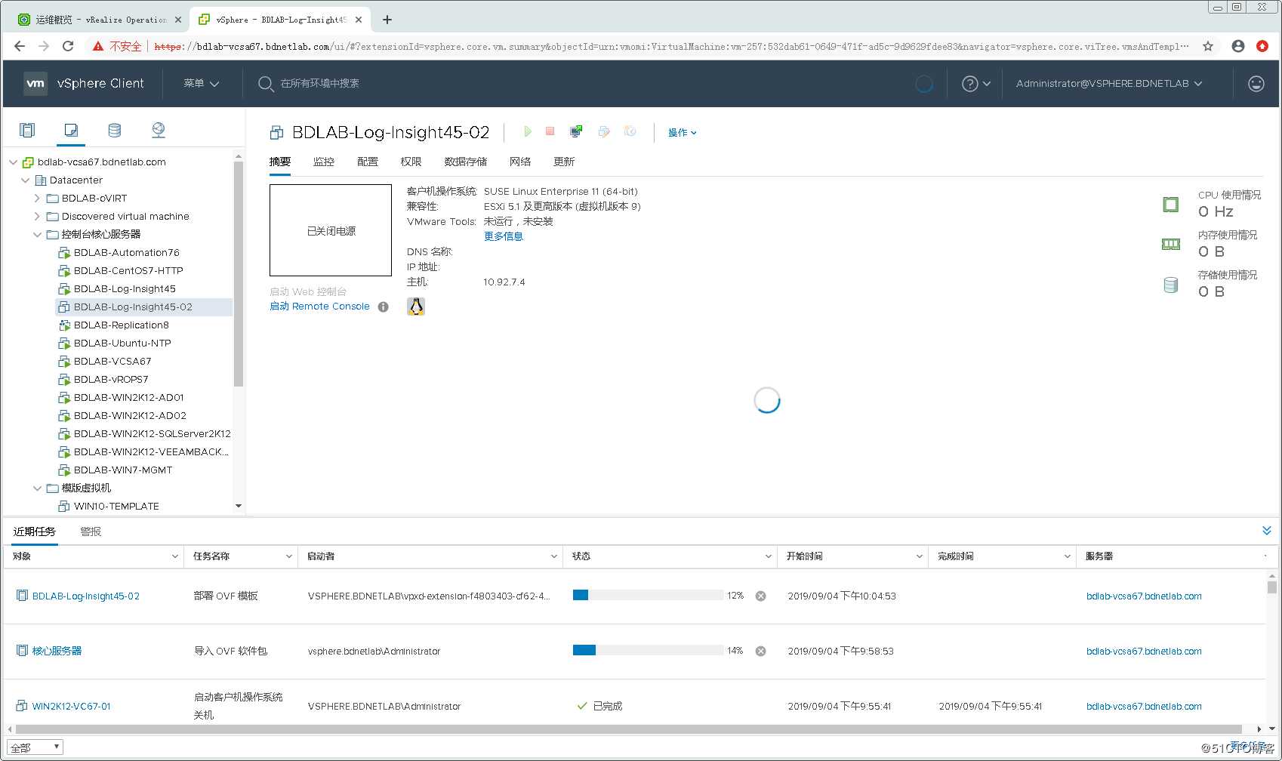Open the browser profile icon
This screenshot has width=1282, height=761.
1238,46
